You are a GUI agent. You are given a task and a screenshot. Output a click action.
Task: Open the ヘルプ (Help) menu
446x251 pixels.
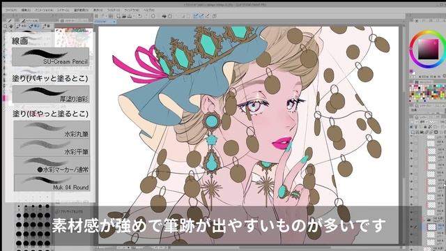pos(148,10)
